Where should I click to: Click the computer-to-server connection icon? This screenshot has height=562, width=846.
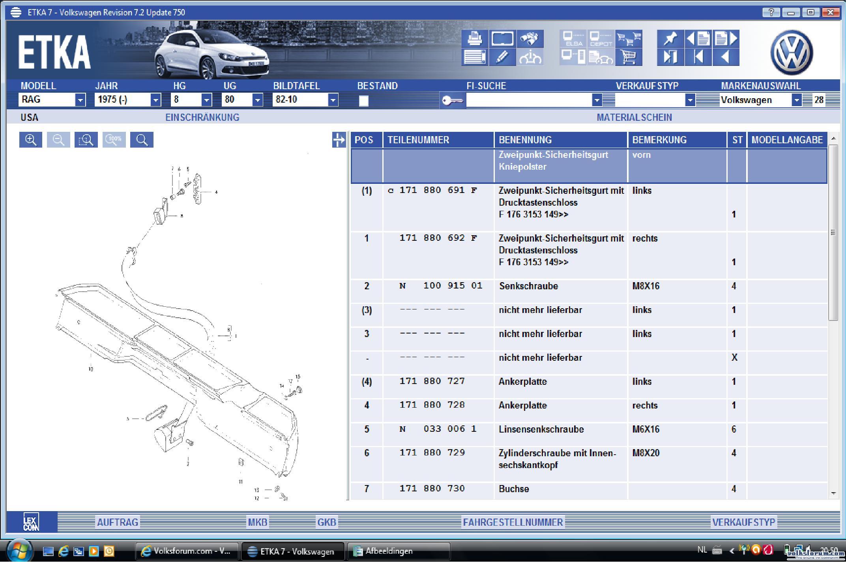tap(573, 57)
